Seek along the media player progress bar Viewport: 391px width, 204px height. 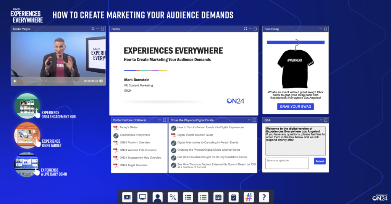[x=51, y=81]
